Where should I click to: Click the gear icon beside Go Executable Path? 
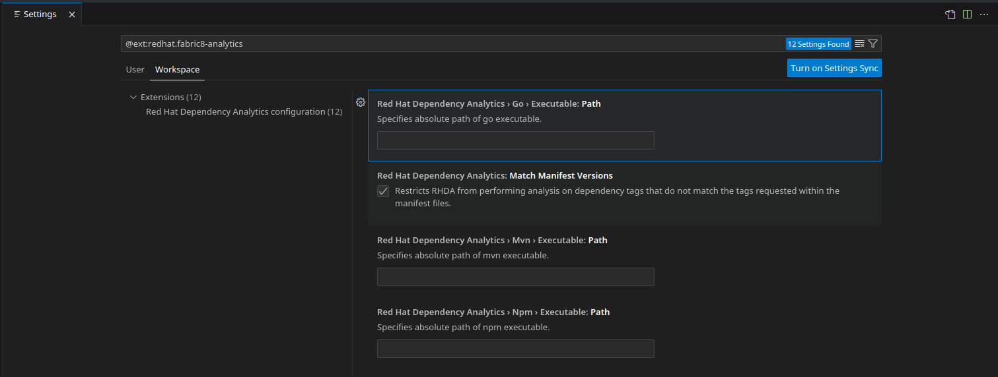point(361,102)
